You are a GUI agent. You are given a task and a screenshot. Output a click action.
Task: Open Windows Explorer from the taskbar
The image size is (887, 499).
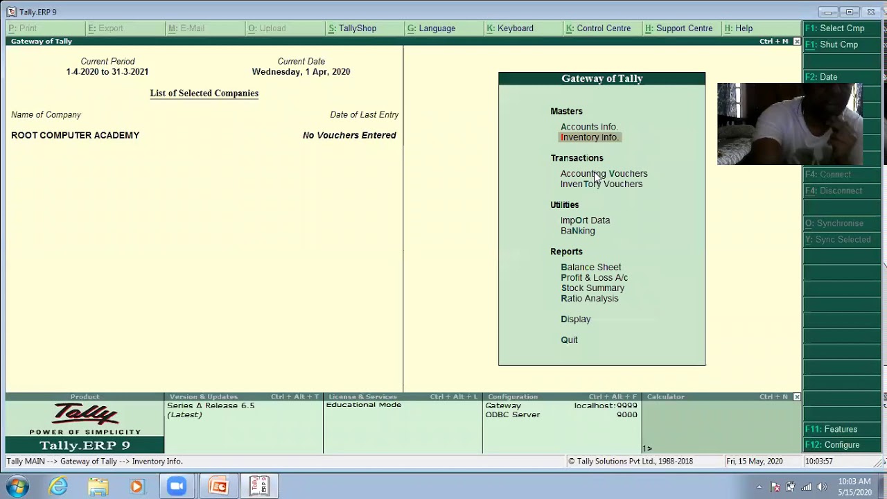[98, 487]
